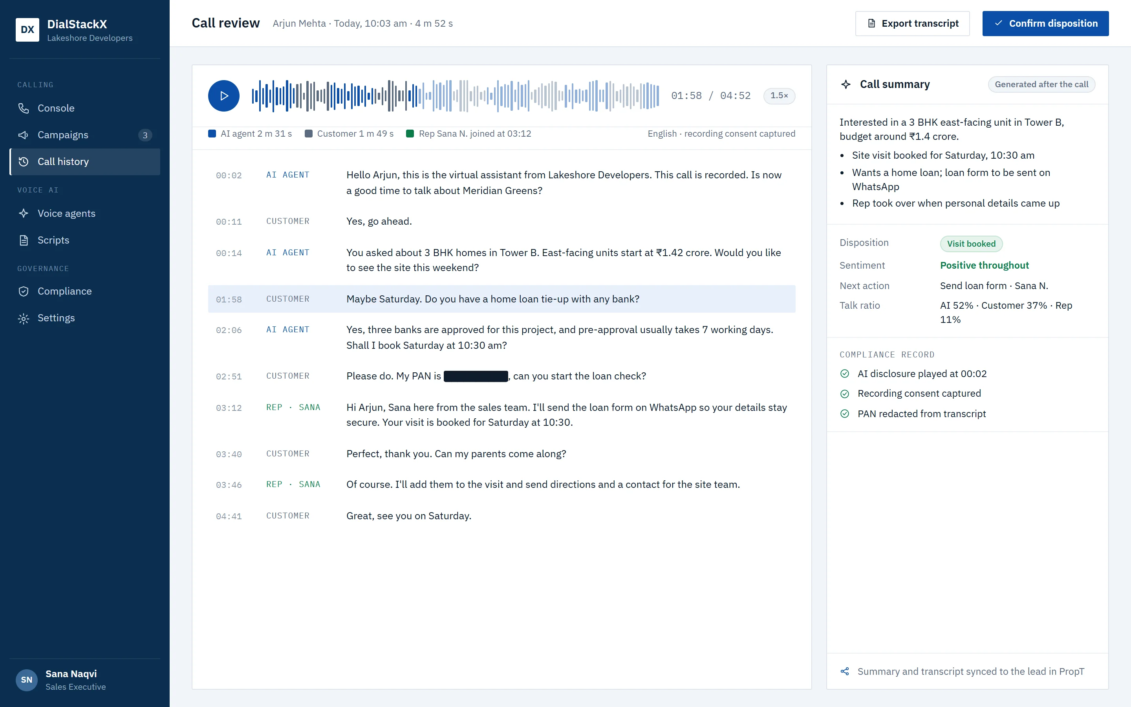Image resolution: width=1131 pixels, height=707 pixels.
Task: Click the check icon beside Recording consent captured
Action: coord(844,394)
